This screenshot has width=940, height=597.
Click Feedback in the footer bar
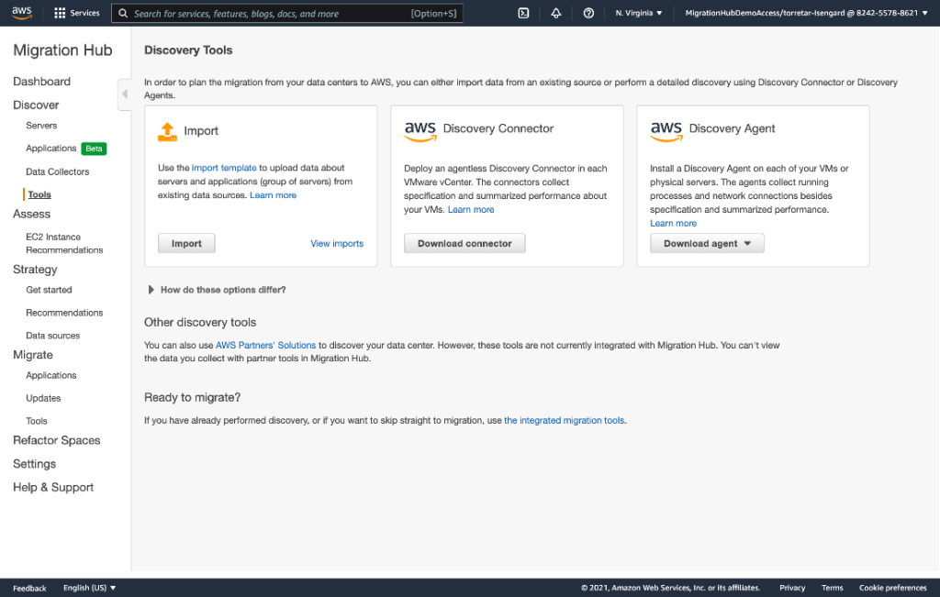coord(28,588)
